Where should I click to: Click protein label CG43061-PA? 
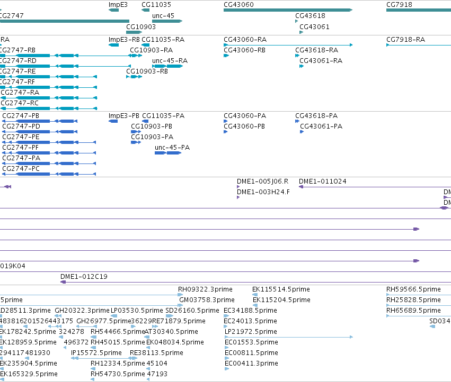pos(321,126)
